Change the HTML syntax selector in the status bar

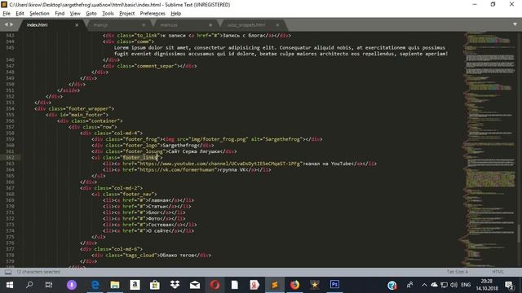click(498, 272)
